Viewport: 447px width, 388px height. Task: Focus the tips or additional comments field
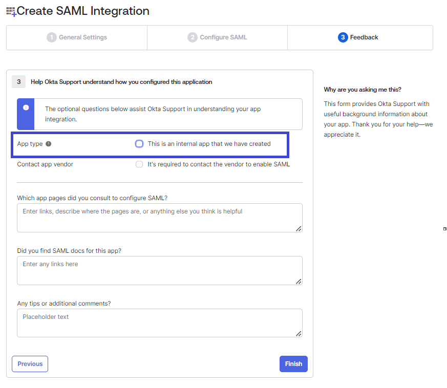(159, 323)
